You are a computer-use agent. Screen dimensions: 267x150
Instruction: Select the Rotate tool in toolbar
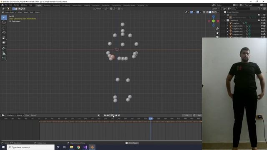[x=4, y=33]
